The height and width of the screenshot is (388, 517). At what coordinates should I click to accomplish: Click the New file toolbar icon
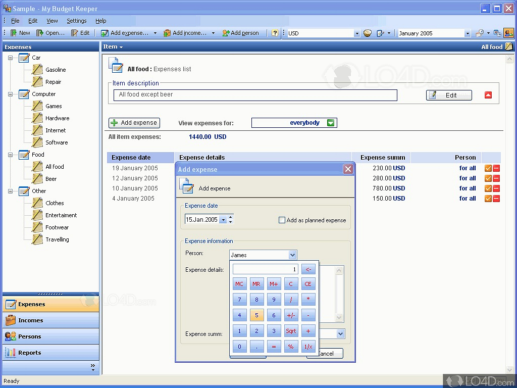tap(14, 33)
